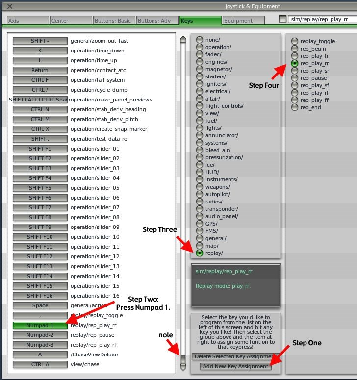The height and width of the screenshot is (380, 357).
Task: Pick the map/ command group
Action: (200, 246)
